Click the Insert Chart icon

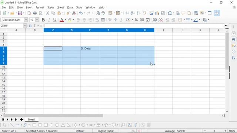[x=157, y=13]
